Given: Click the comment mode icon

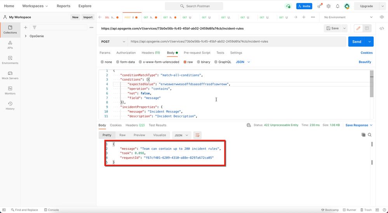Looking at the screenshot, I should point(367,28).
